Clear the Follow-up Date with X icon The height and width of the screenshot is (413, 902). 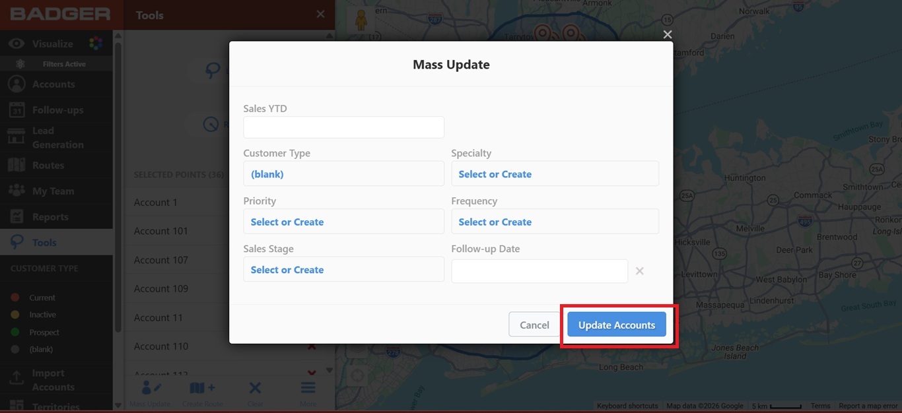tap(639, 270)
